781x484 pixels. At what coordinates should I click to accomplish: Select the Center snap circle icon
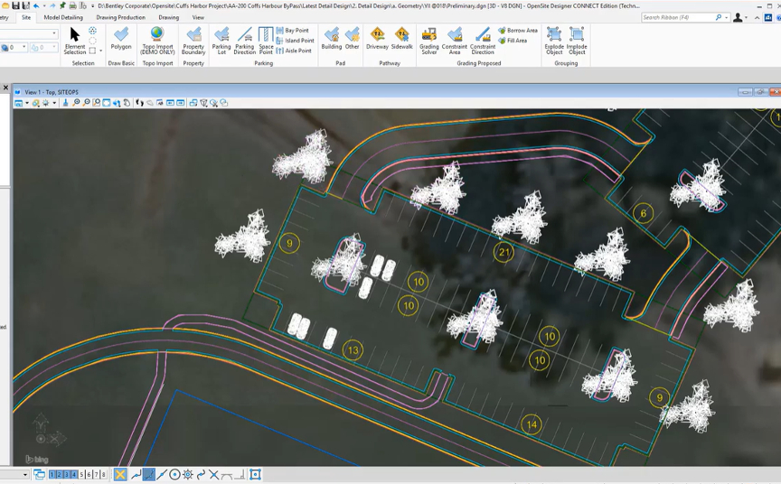coord(174,475)
